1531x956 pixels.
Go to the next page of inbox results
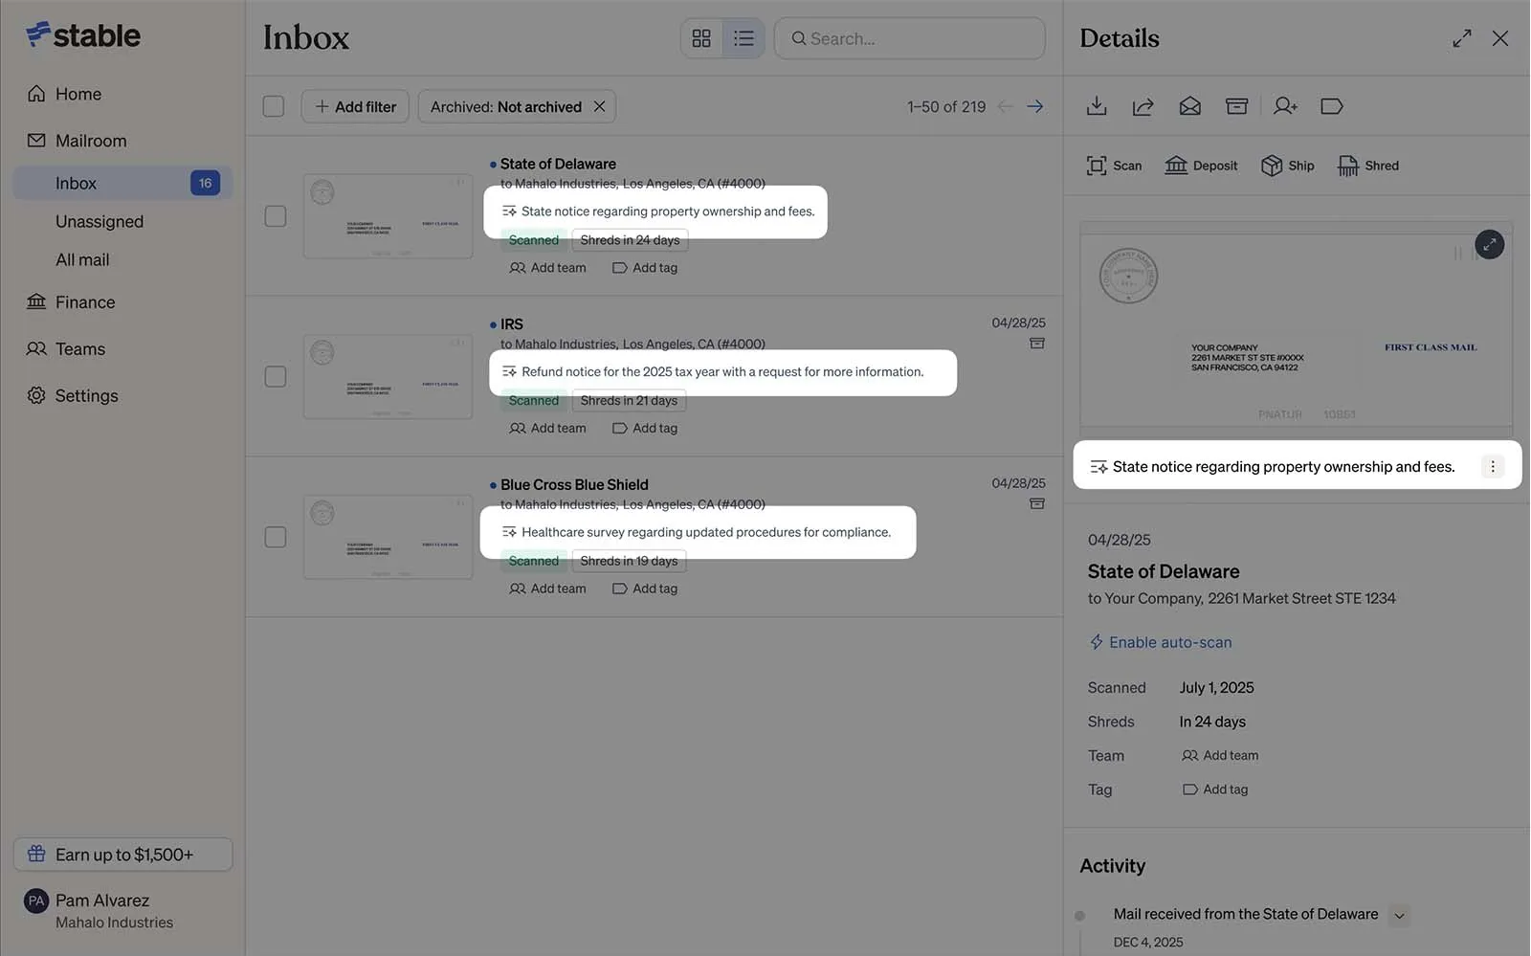pyautogui.click(x=1034, y=106)
